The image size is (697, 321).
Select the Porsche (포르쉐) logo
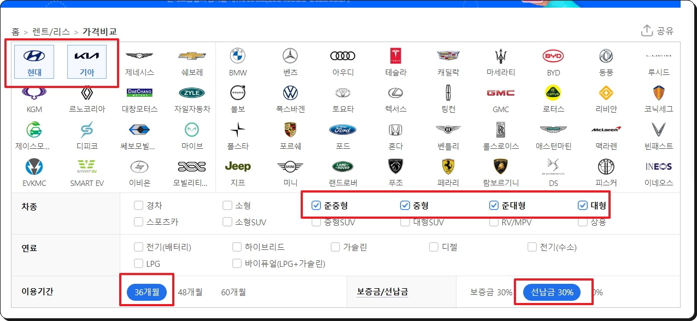(x=290, y=130)
